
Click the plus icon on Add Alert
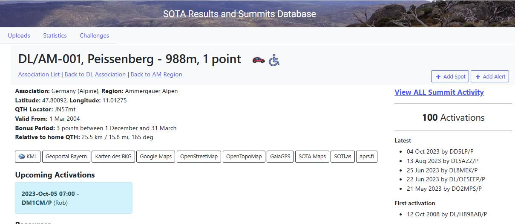[478, 77]
